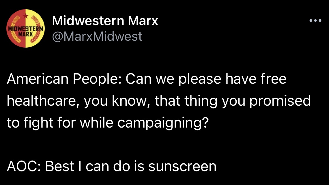Click the phrase "you know" in the tweet
The width and height of the screenshot is (329, 185).
(116, 101)
